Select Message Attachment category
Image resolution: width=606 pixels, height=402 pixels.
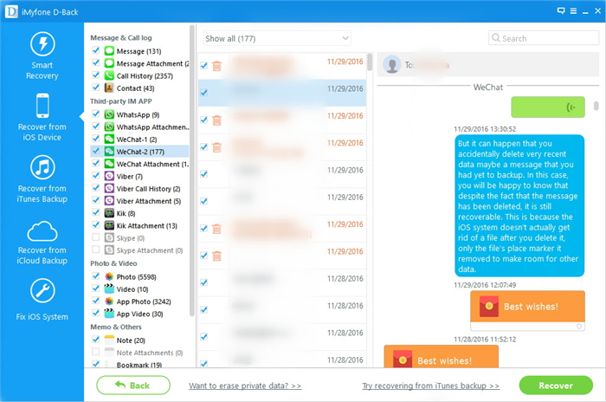pyautogui.click(x=152, y=63)
